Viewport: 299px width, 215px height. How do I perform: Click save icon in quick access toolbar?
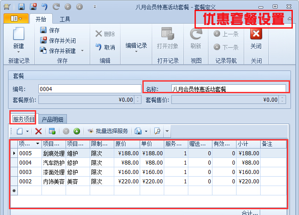tap(22, 7)
